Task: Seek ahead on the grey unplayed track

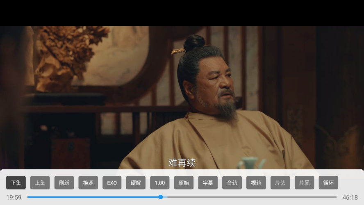Action: point(250,197)
